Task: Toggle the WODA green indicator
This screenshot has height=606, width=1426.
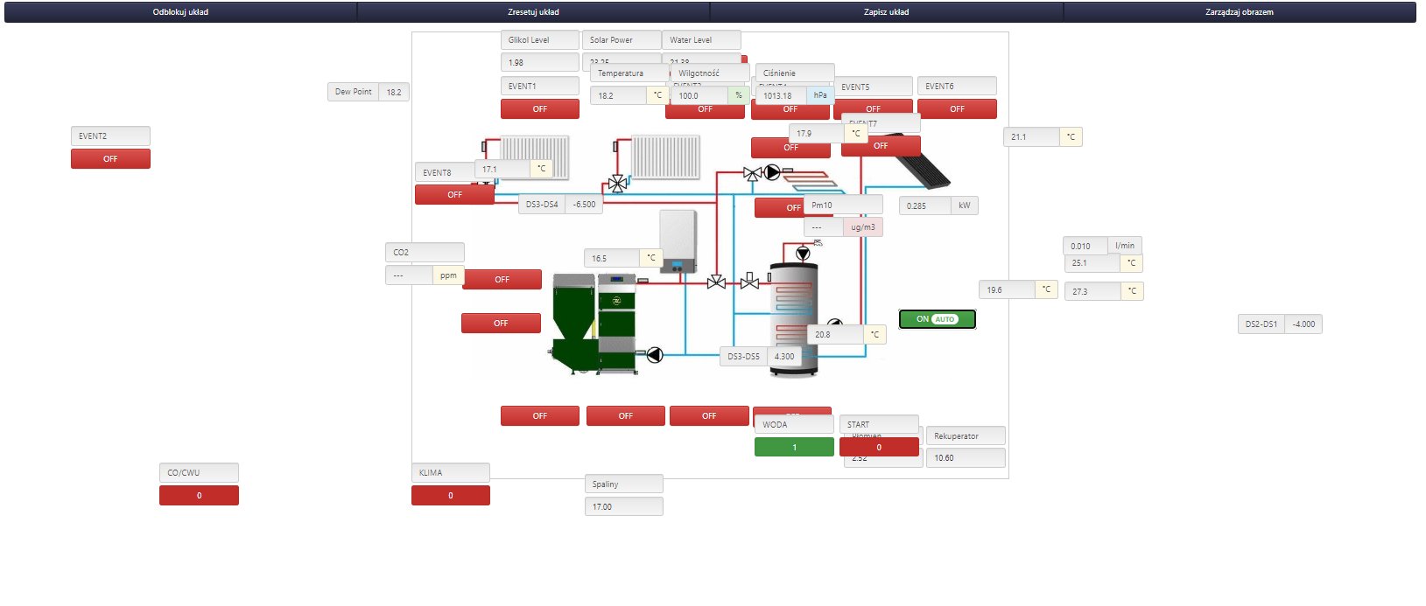Action: (794, 447)
